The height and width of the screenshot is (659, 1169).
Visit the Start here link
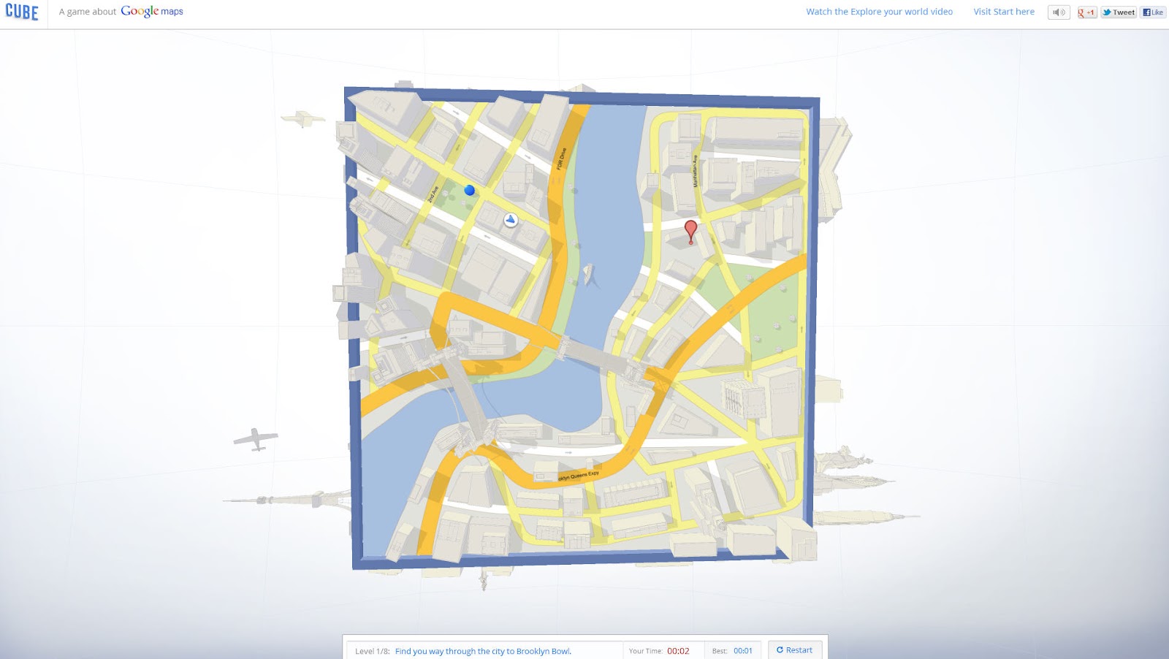pos(1003,12)
